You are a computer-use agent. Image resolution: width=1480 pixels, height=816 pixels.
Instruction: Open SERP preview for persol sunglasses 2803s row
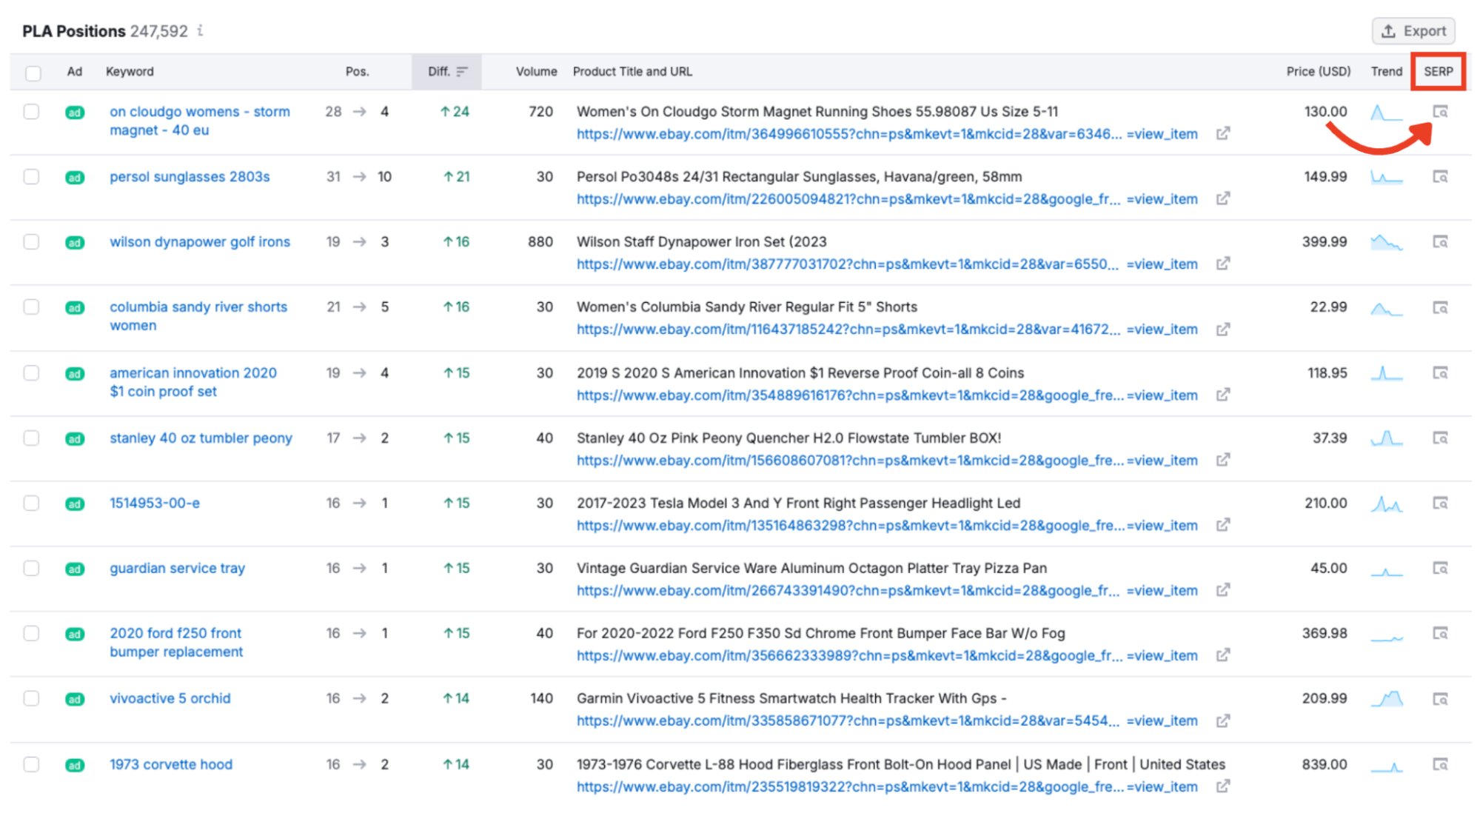coord(1441,177)
